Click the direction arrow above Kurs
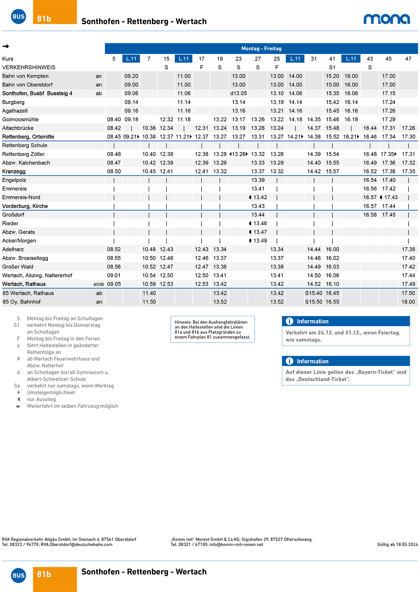Image resolution: width=420 pixels, height=592 pixels. click(6, 46)
